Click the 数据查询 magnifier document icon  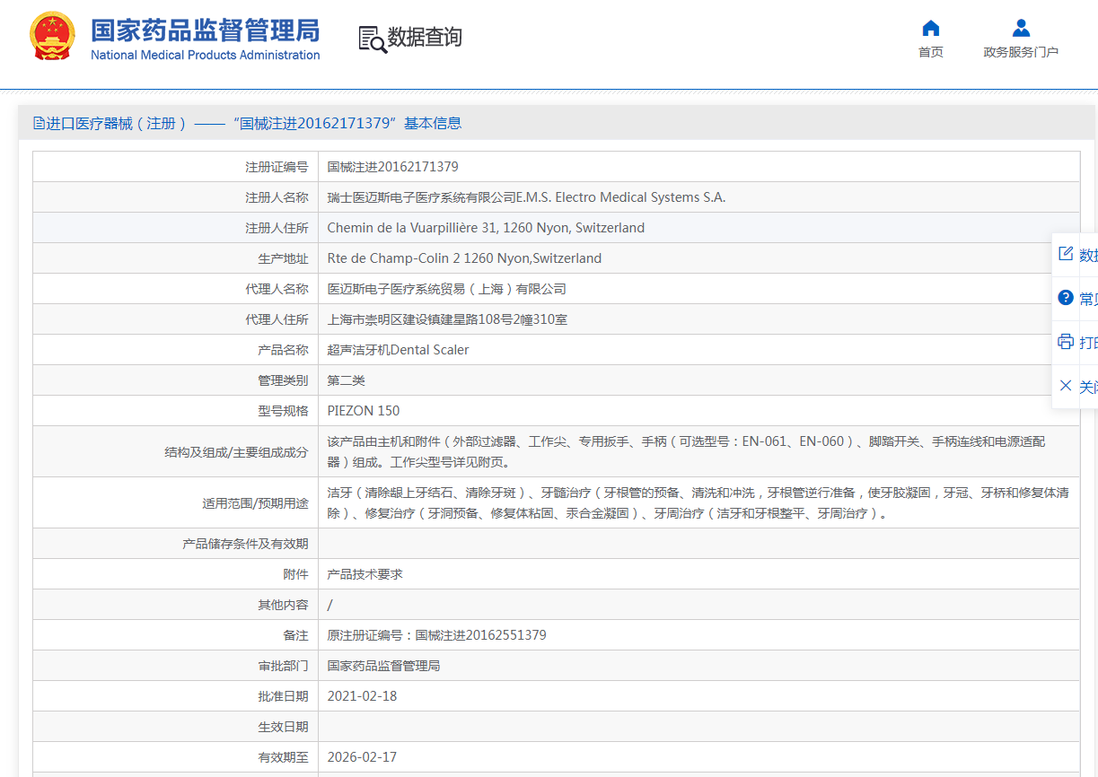pyautogui.click(x=372, y=39)
